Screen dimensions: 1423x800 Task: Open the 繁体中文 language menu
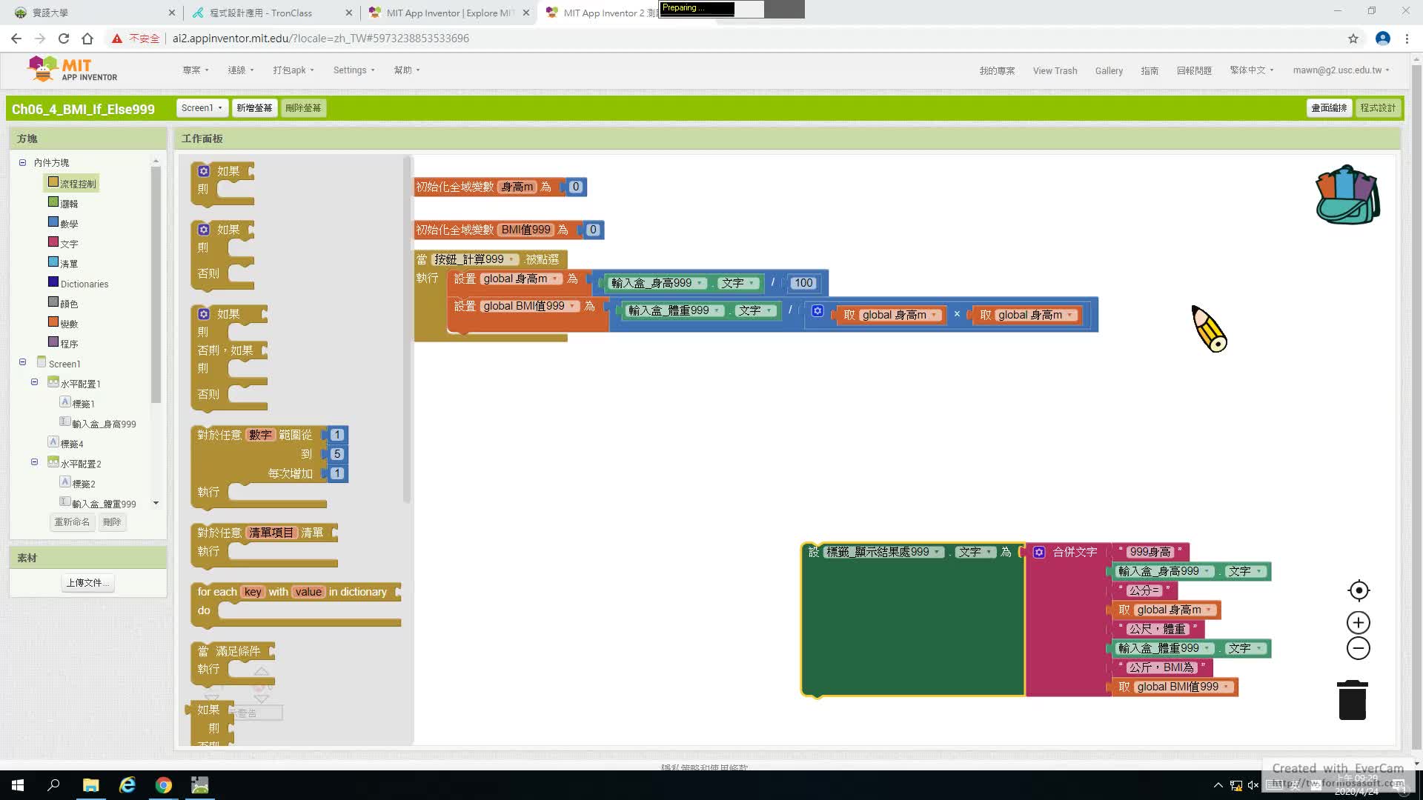(x=1252, y=70)
